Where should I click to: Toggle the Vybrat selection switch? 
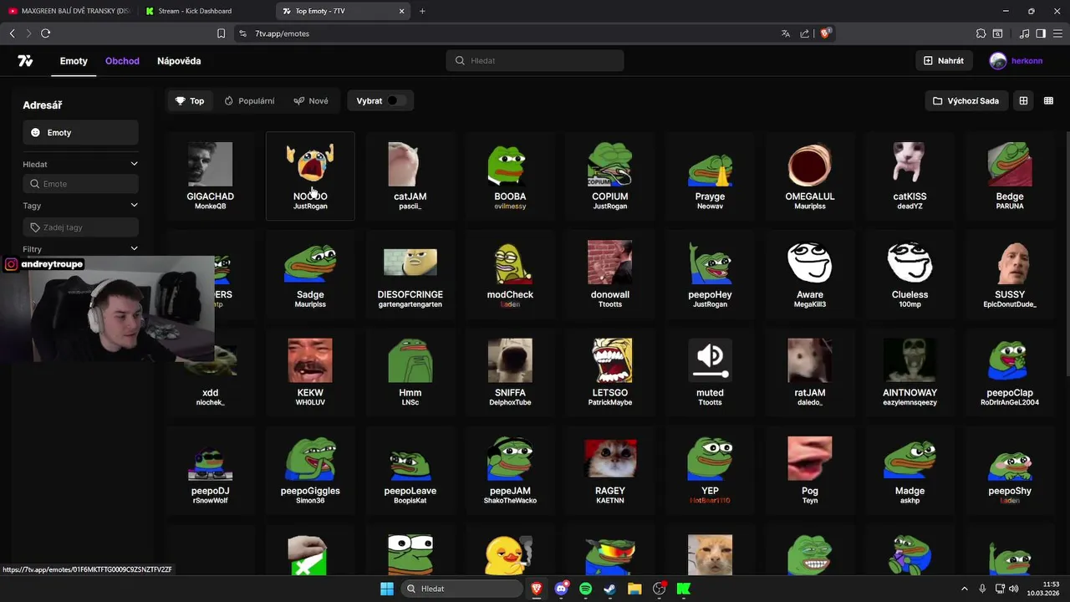[395, 101]
